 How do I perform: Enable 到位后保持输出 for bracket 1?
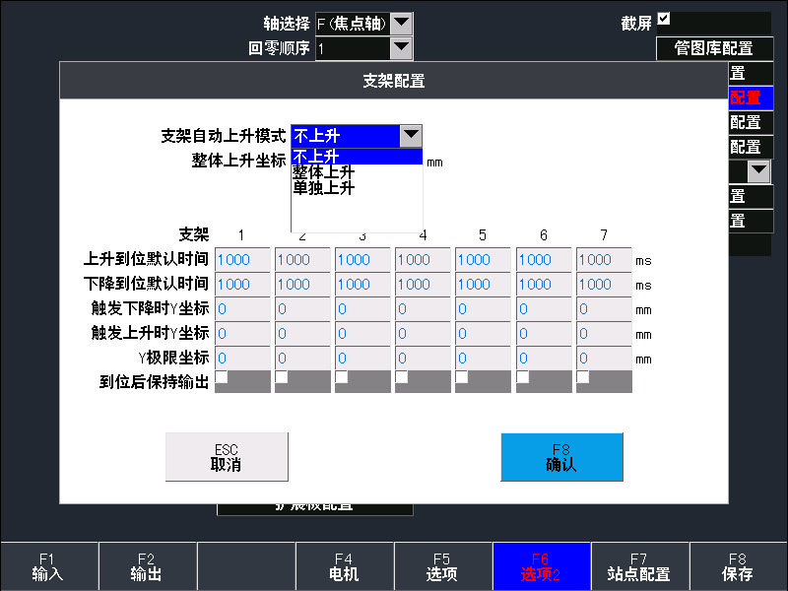tap(224, 375)
